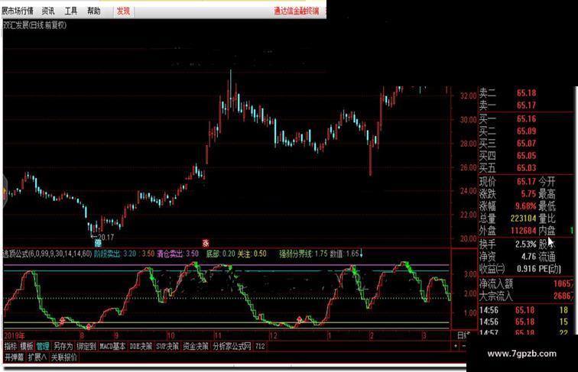Click the 卖一 price 65.17
Image resolution: width=578 pixels, height=372 pixels.
click(526, 105)
